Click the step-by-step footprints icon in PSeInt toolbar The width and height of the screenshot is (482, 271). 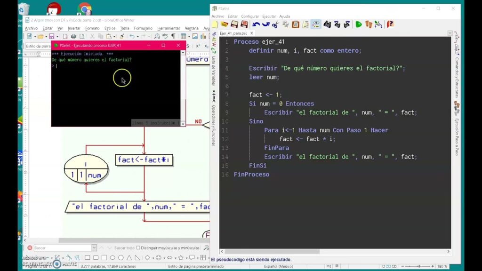click(369, 24)
